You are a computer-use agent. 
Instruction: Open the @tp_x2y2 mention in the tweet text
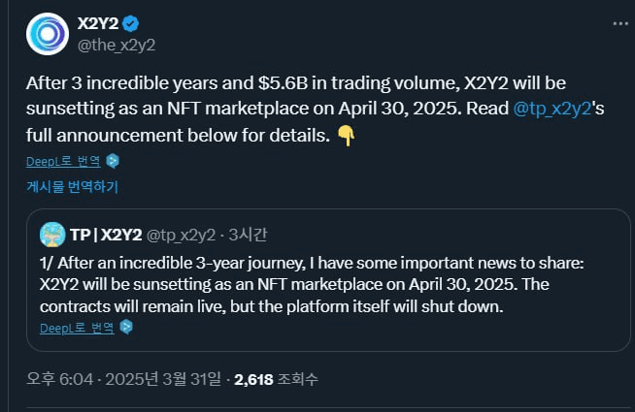pos(550,110)
